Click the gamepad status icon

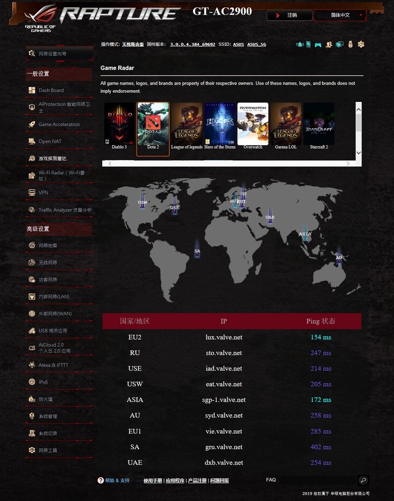tap(318, 45)
